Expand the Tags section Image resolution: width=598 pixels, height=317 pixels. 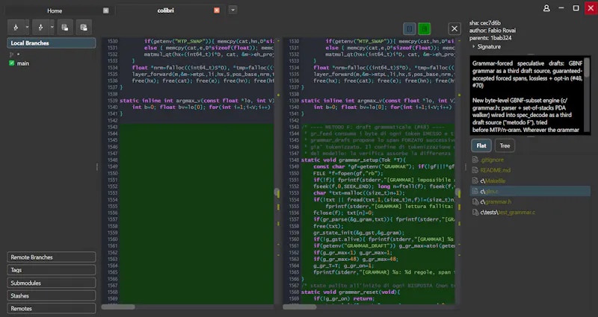tap(51, 270)
